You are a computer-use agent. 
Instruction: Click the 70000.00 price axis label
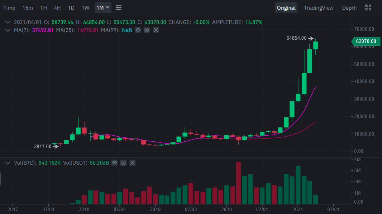click(x=364, y=29)
